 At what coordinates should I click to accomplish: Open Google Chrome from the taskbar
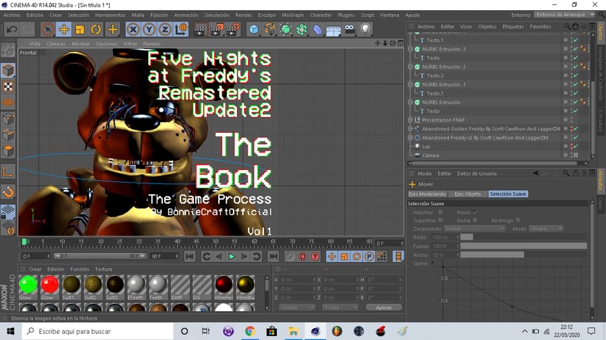click(x=250, y=331)
